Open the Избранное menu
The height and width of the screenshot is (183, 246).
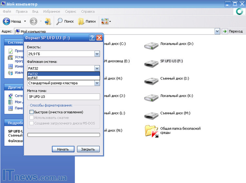click(x=52, y=11)
